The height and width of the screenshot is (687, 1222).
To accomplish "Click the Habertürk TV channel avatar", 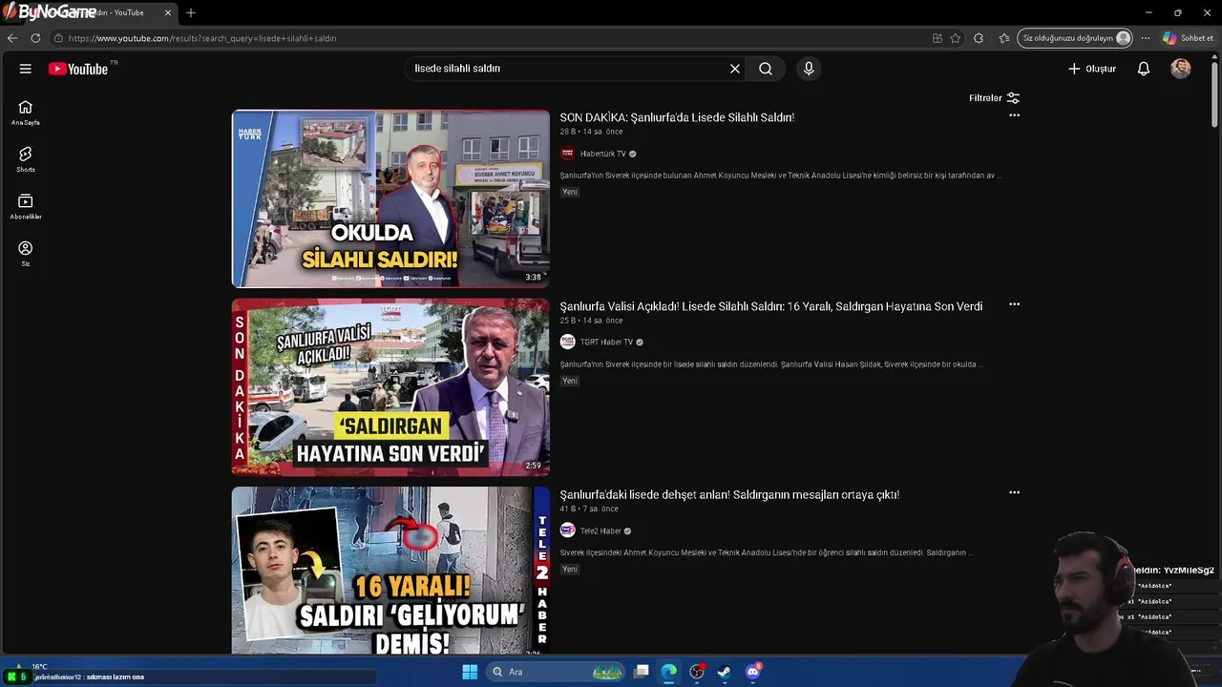I will pyautogui.click(x=567, y=154).
